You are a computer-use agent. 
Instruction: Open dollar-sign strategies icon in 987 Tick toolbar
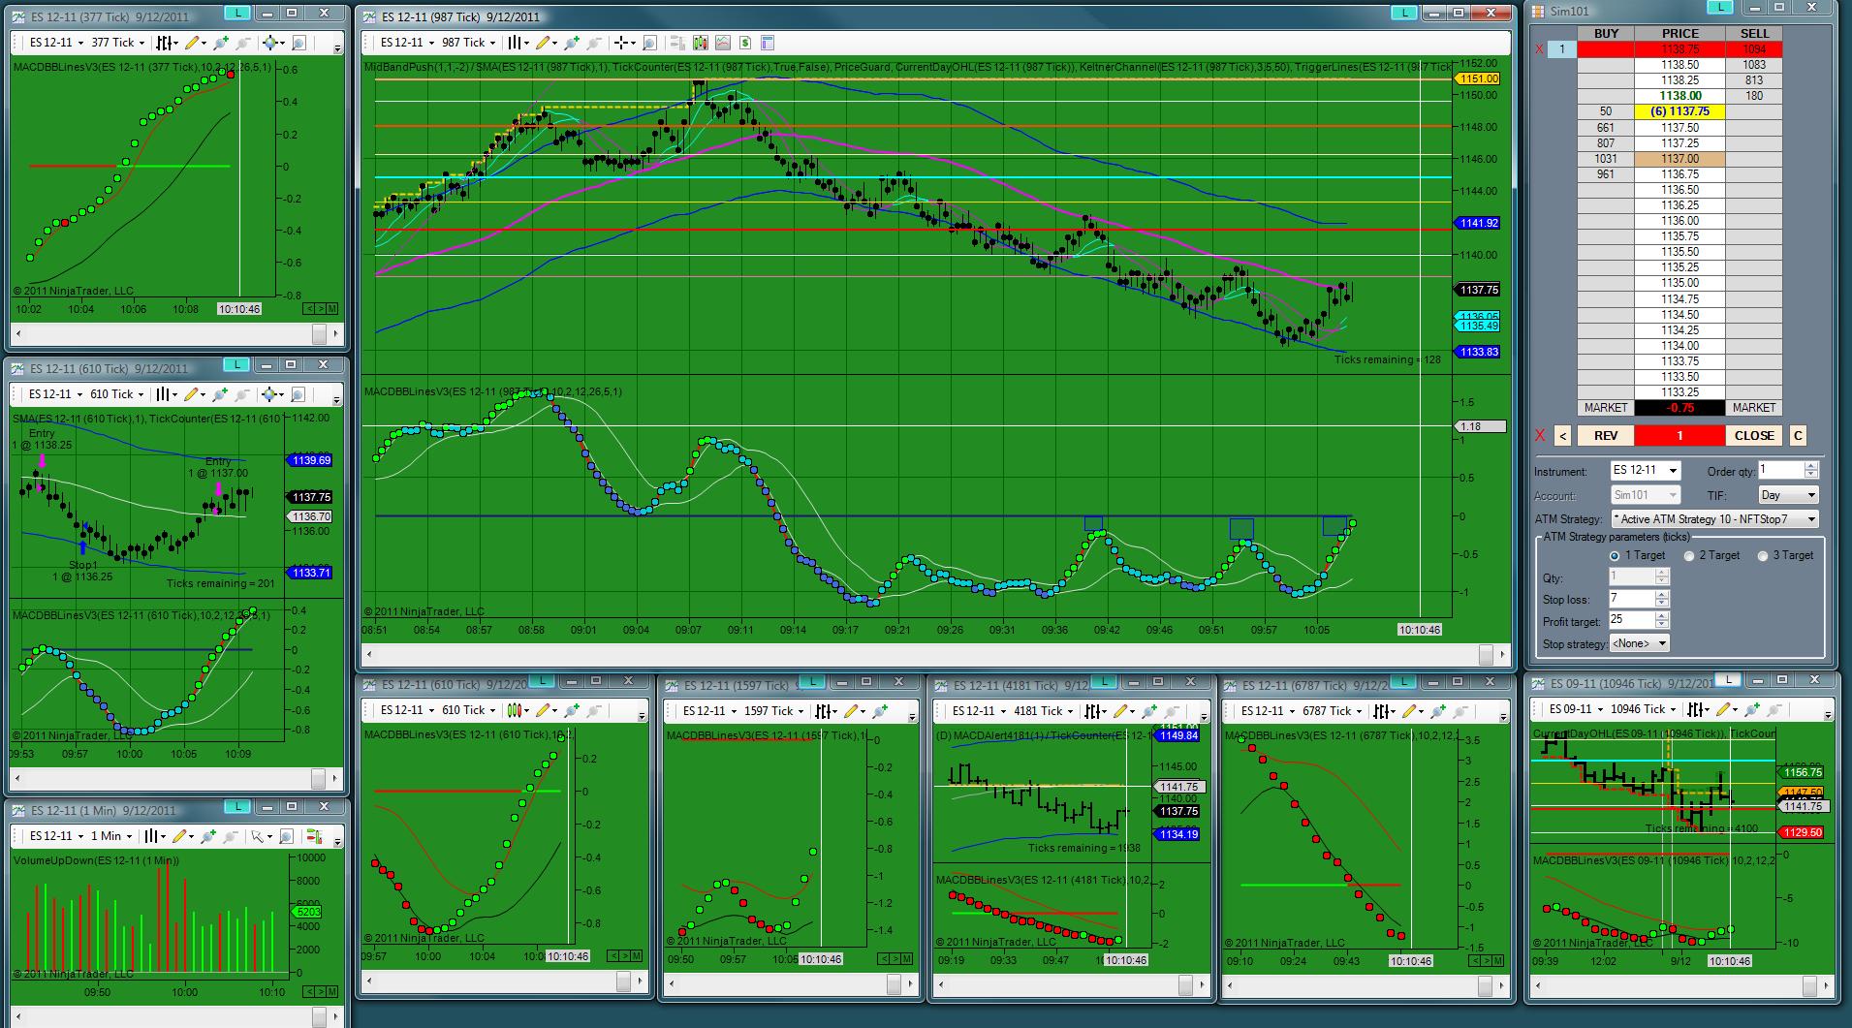click(x=744, y=43)
